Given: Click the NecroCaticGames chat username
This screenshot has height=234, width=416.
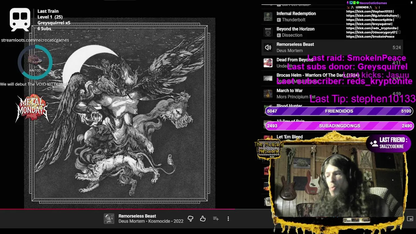Looking at the screenshot, I should [x=373, y=3].
